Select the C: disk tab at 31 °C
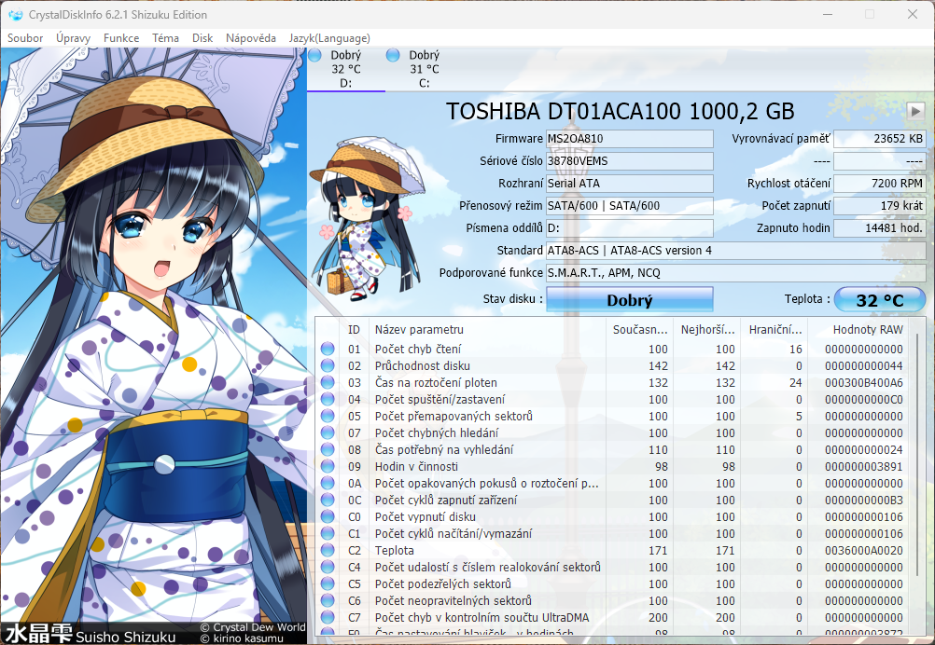Image resolution: width=935 pixels, height=645 pixels. point(424,69)
